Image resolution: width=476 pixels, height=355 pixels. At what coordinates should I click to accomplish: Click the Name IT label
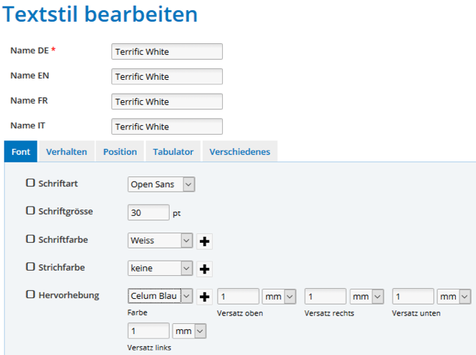pyautogui.click(x=27, y=125)
